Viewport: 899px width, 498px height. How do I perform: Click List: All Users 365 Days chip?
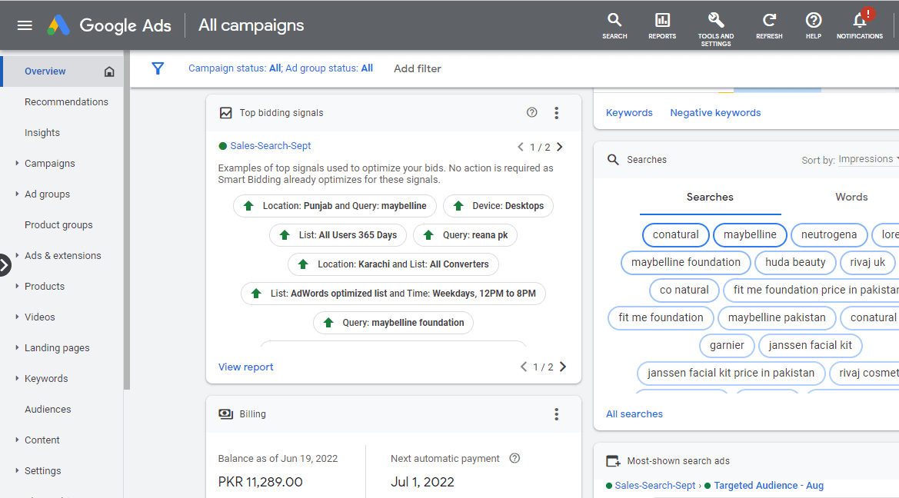338,235
